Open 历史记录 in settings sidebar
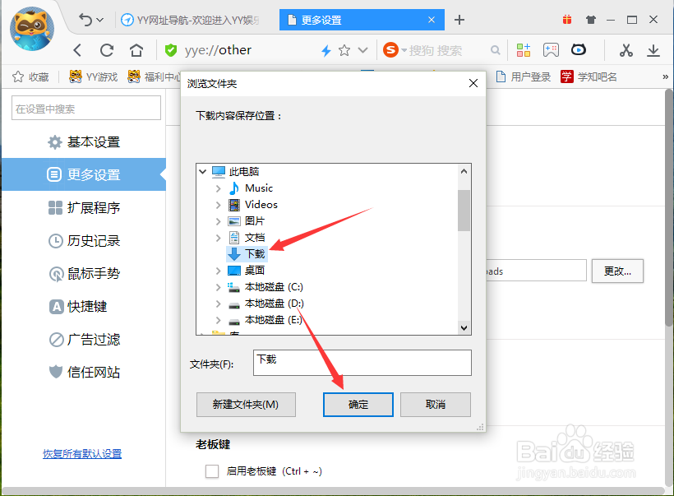Image resolution: width=674 pixels, height=496 pixels. coord(83,241)
